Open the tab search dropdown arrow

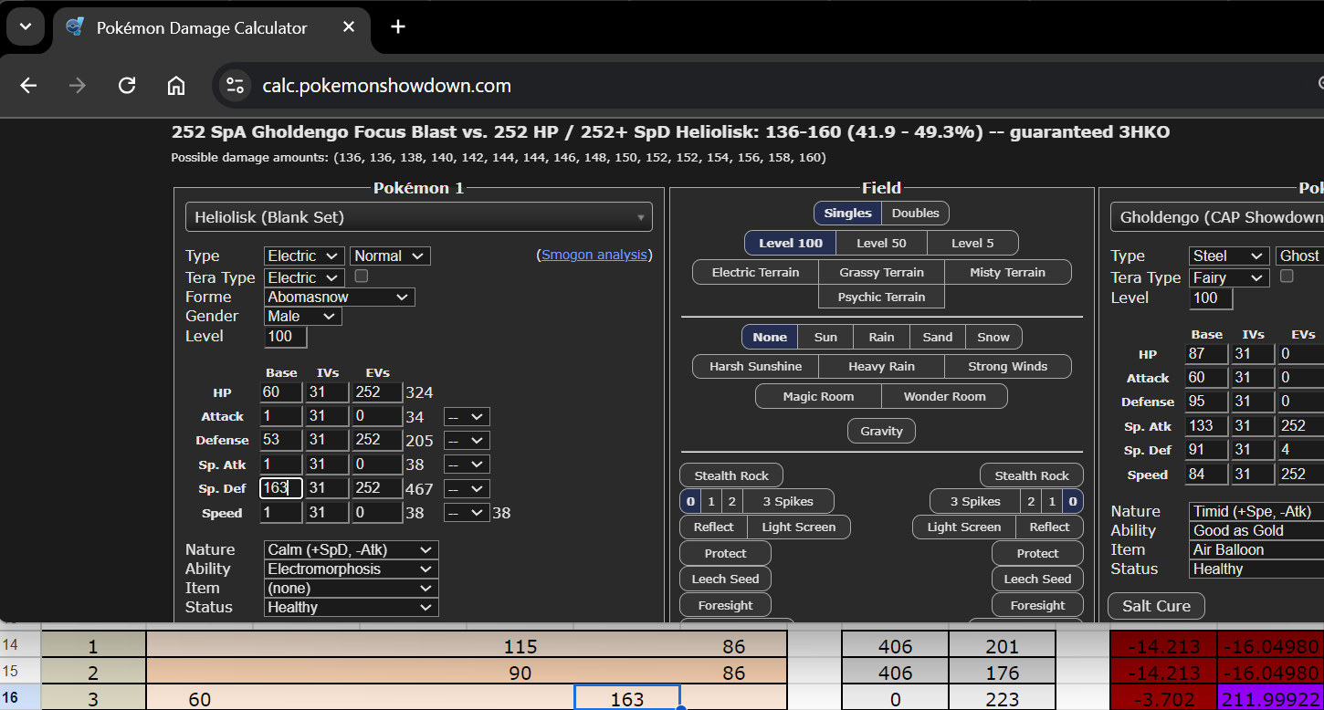tap(25, 26)
